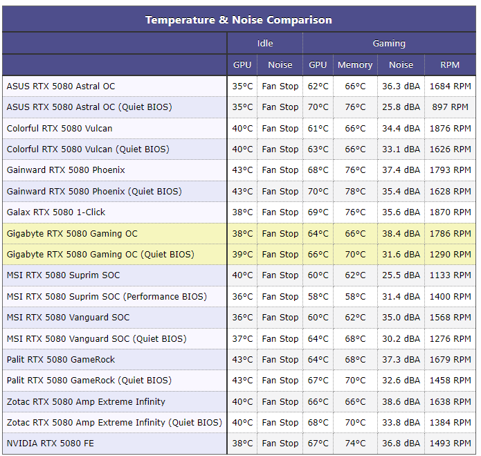Select the Idle column group header
Screen dimensions: 481x456
265,43
